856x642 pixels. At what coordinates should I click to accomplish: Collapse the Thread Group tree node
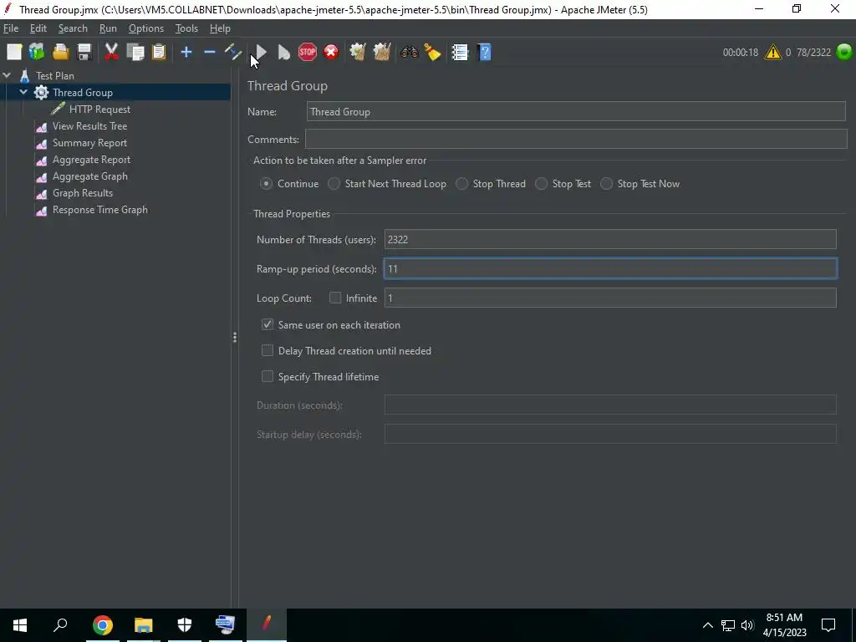[x=23, y=92]
